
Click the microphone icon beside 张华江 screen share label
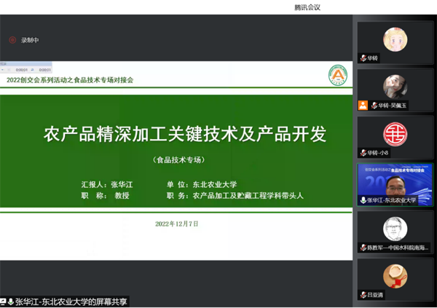click(11, 302)
